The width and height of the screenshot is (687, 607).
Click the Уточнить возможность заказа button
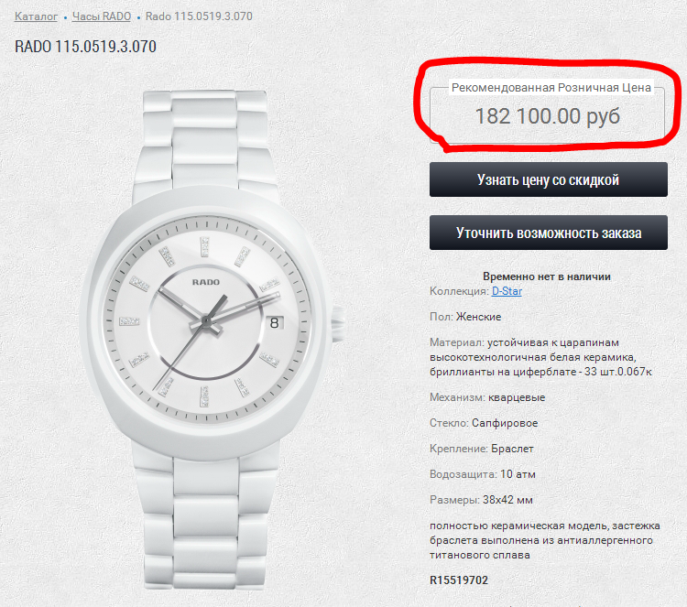click(548, 233)
